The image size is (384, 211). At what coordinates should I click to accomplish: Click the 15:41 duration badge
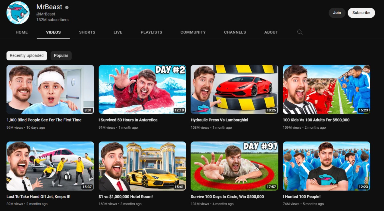pos(179,187)
